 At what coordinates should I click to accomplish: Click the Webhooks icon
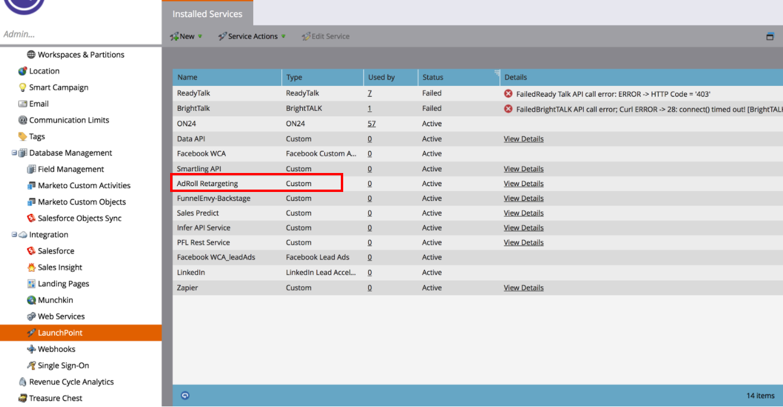pyautogui.click(x=31, y=350)
